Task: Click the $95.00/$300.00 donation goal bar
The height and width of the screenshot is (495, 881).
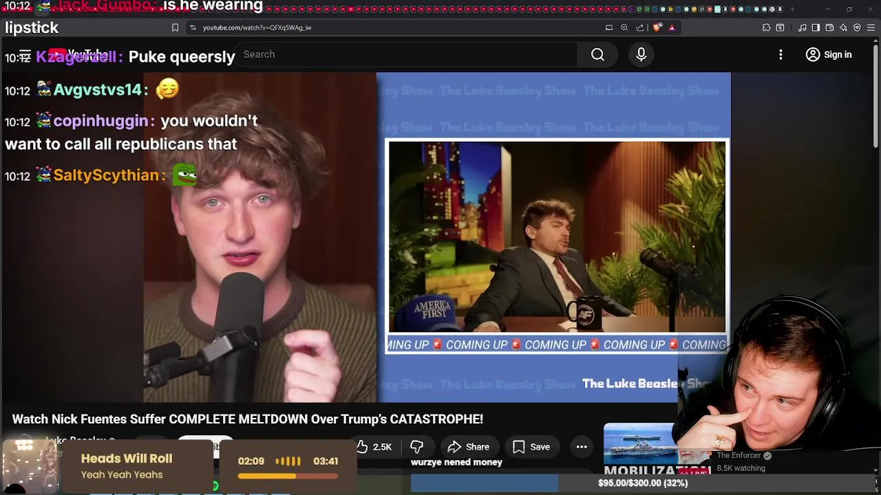Action: [x=643, y=483]
